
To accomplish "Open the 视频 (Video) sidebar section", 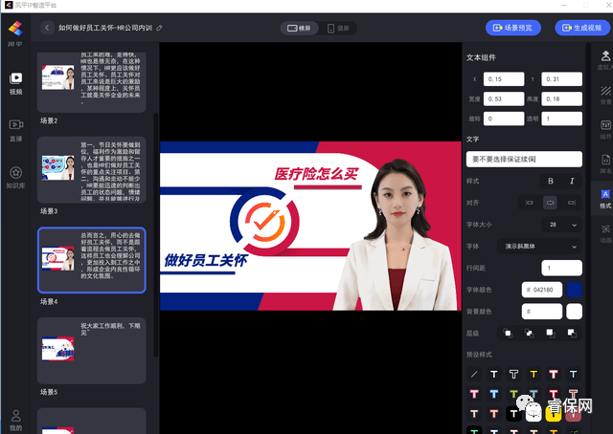I will [15, 82].
